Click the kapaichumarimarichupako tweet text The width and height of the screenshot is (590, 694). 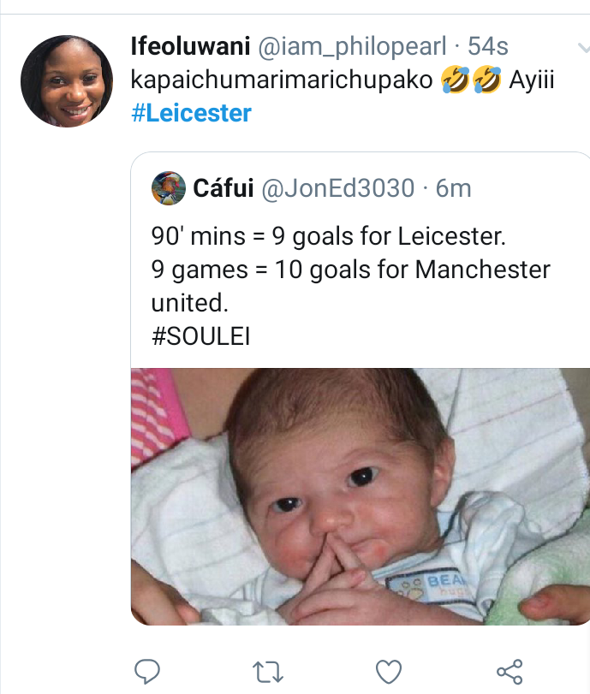point(283,80)
